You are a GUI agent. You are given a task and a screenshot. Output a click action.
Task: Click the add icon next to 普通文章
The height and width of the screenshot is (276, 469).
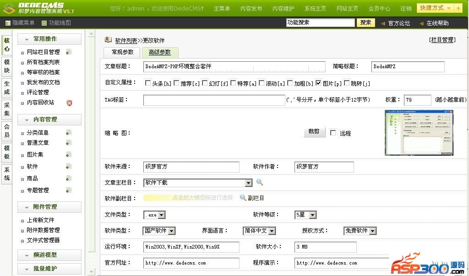click(x=69, y=143)
